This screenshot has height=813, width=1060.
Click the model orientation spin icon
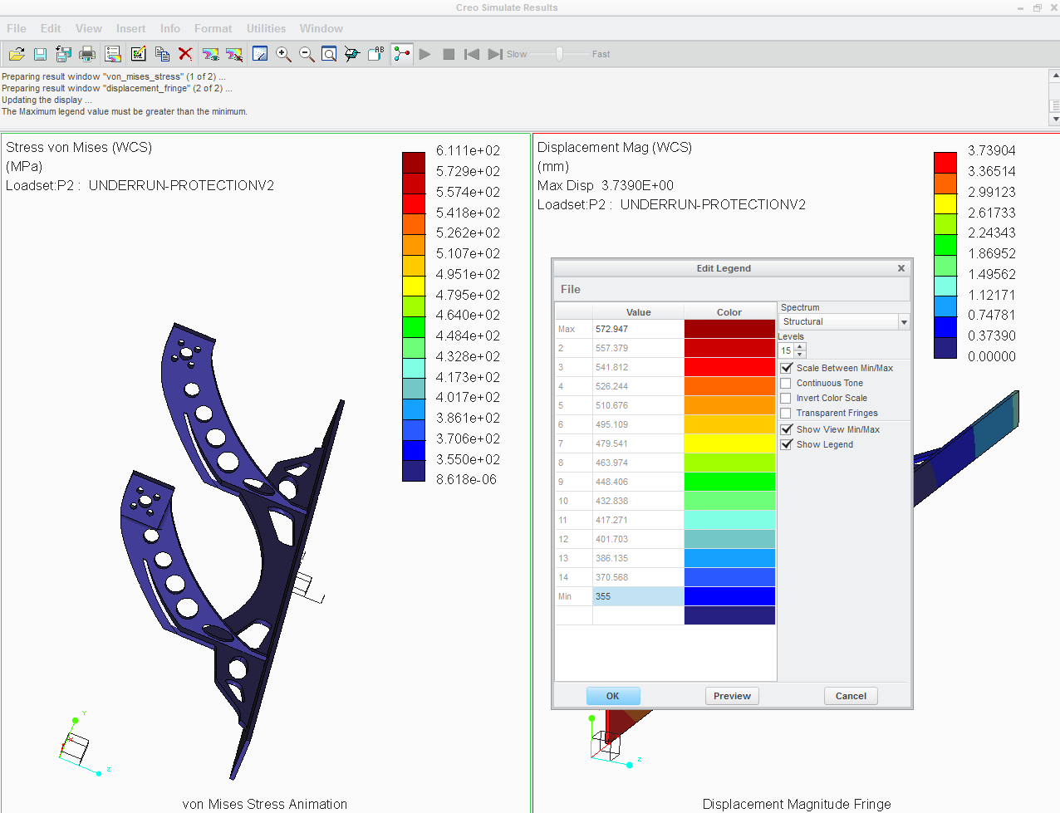pyautogui.click(x=352, y=54)
